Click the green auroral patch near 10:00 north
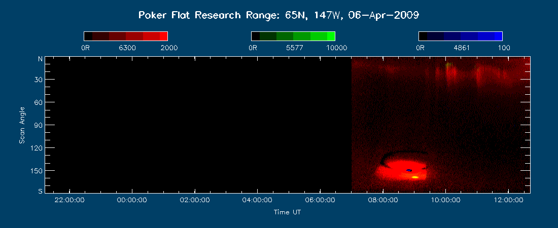The height and width of the screenshot is (228, 558). tap(448, 65)
